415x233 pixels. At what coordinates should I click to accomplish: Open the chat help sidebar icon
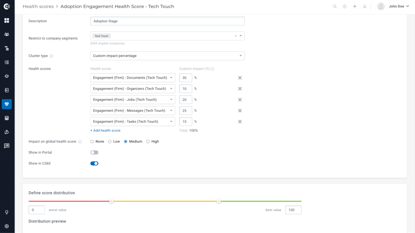click(x=6, y=132)
